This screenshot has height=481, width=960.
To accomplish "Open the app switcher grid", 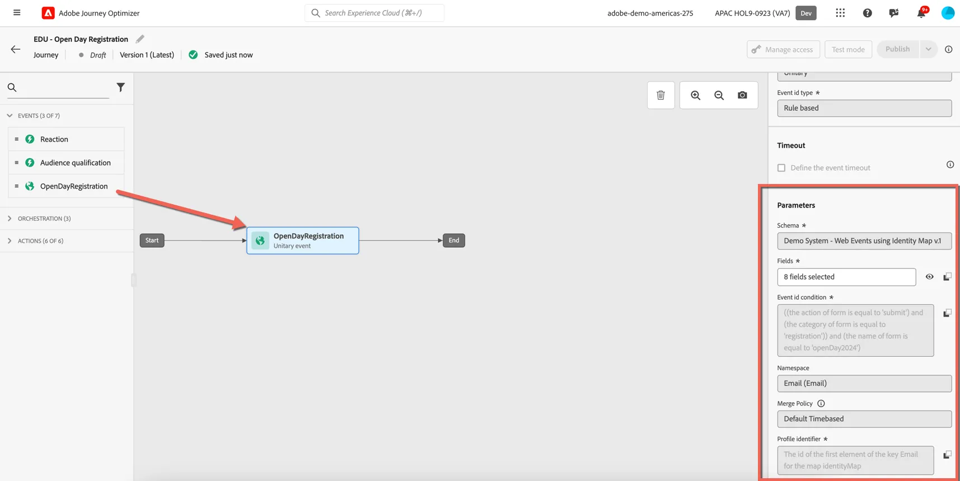I will pos(840,13).
